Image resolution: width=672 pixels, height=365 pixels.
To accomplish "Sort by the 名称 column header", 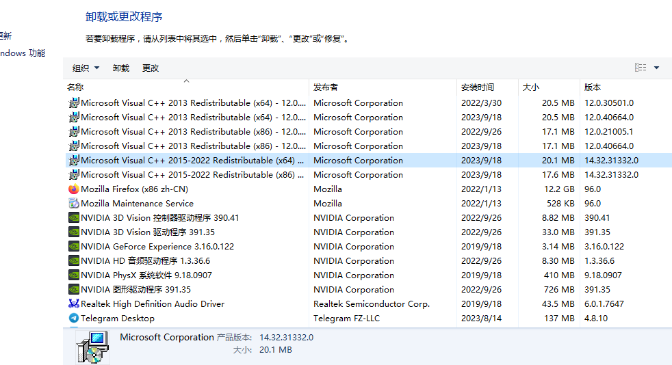I will (x=187, y=87).
